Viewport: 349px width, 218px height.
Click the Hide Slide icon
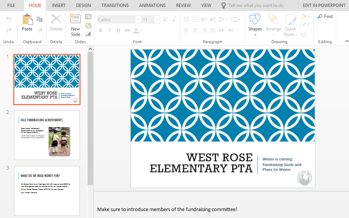(x=88, y=34)
